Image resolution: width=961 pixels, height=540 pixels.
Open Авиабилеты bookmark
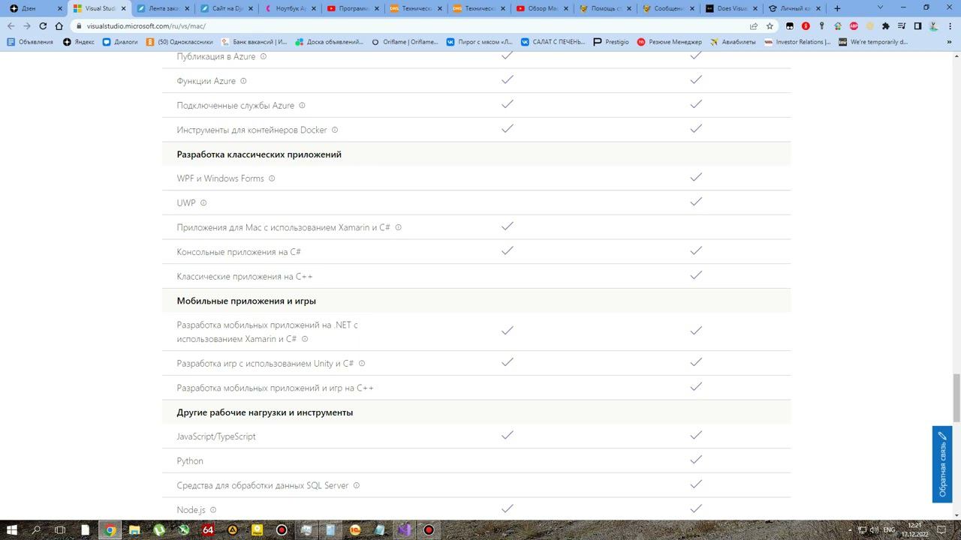click(733, 42)
